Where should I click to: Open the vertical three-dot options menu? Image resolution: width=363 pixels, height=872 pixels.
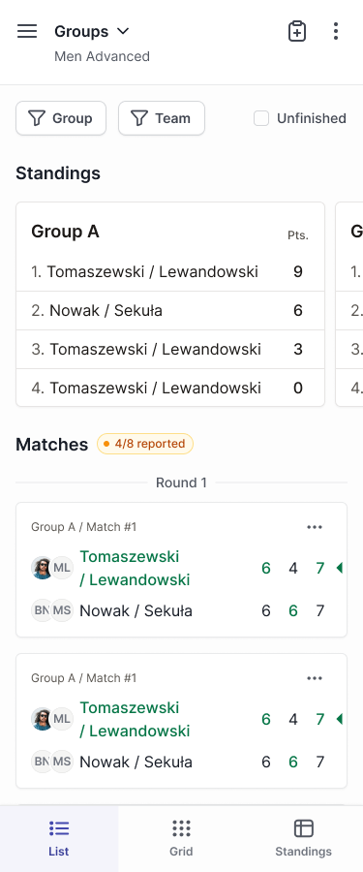[335, 31]
